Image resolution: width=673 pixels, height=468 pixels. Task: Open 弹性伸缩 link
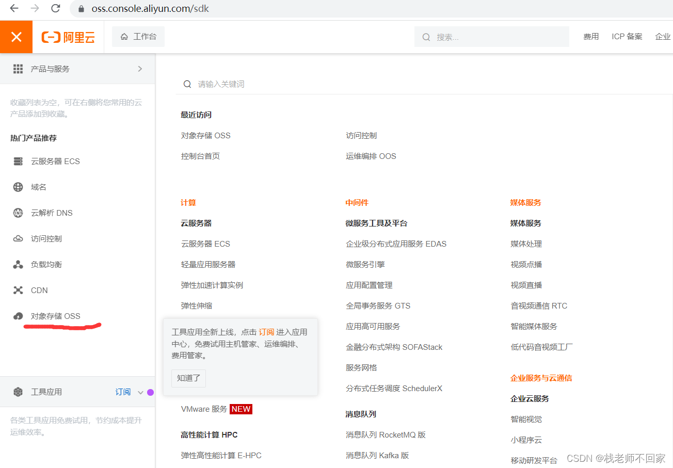pos(197,306)
